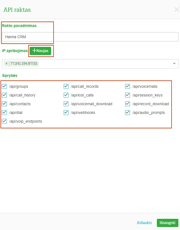Viewport: 180px width, 230px height.
Task: Toggle the /api/contacts checkbox
Action: click(4, 104)
